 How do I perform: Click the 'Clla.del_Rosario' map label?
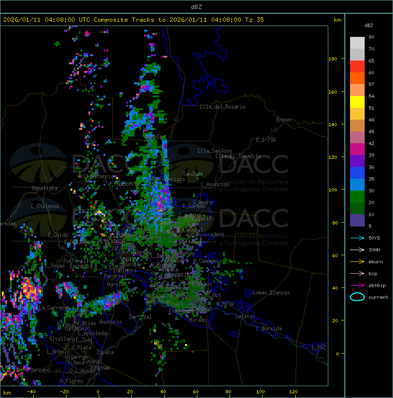(x=222, y=107)
